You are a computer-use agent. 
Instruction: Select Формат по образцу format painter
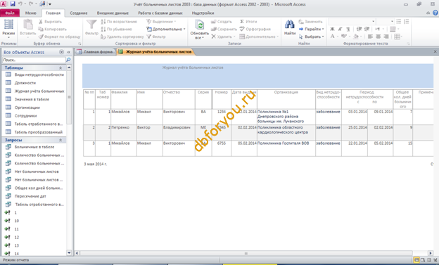(x=59, y=37)
